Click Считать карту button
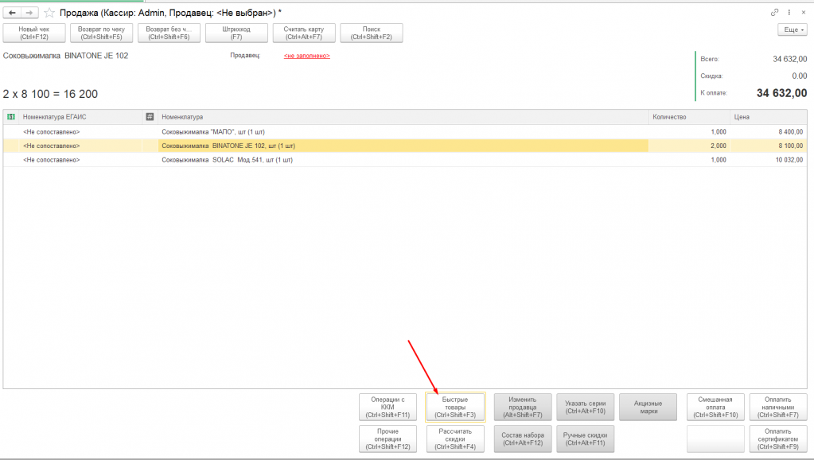Viewport: 814px width, 460px height. pos(304,33)
